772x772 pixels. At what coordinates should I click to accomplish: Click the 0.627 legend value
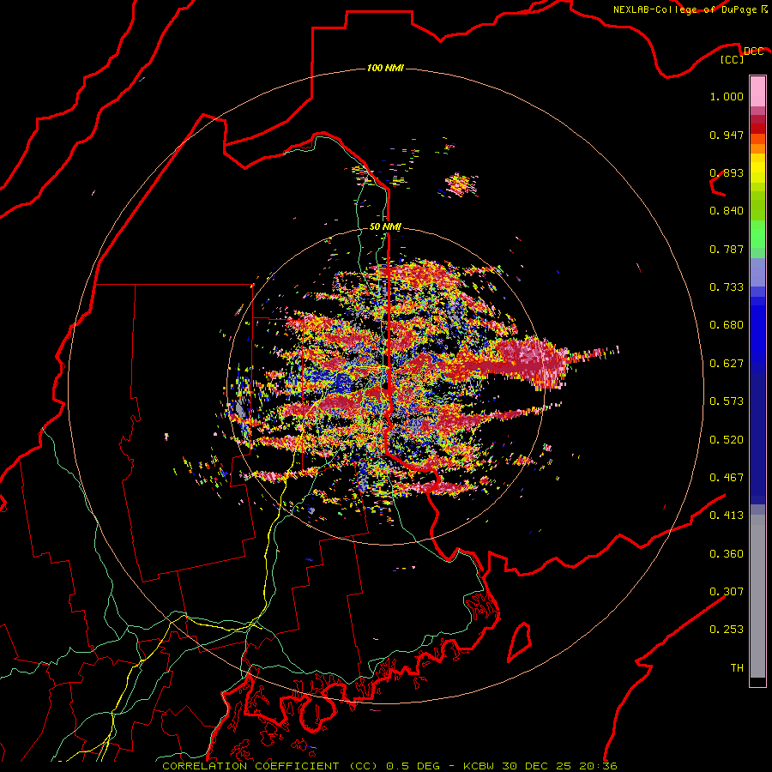click(727, 364)
